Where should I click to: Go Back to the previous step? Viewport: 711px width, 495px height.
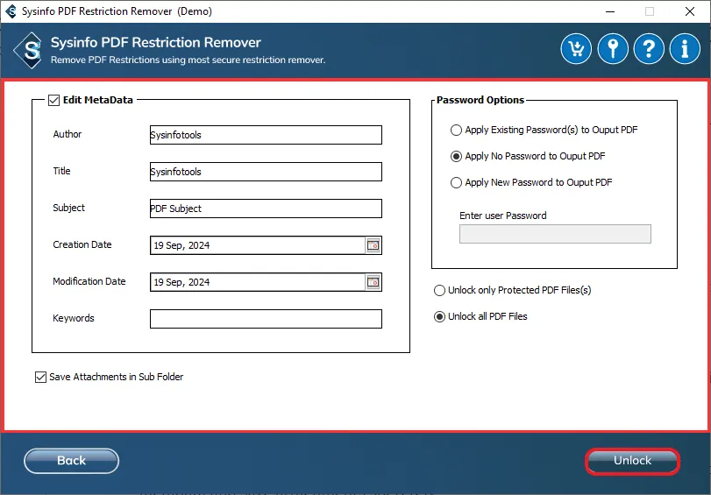coord(72,461)
